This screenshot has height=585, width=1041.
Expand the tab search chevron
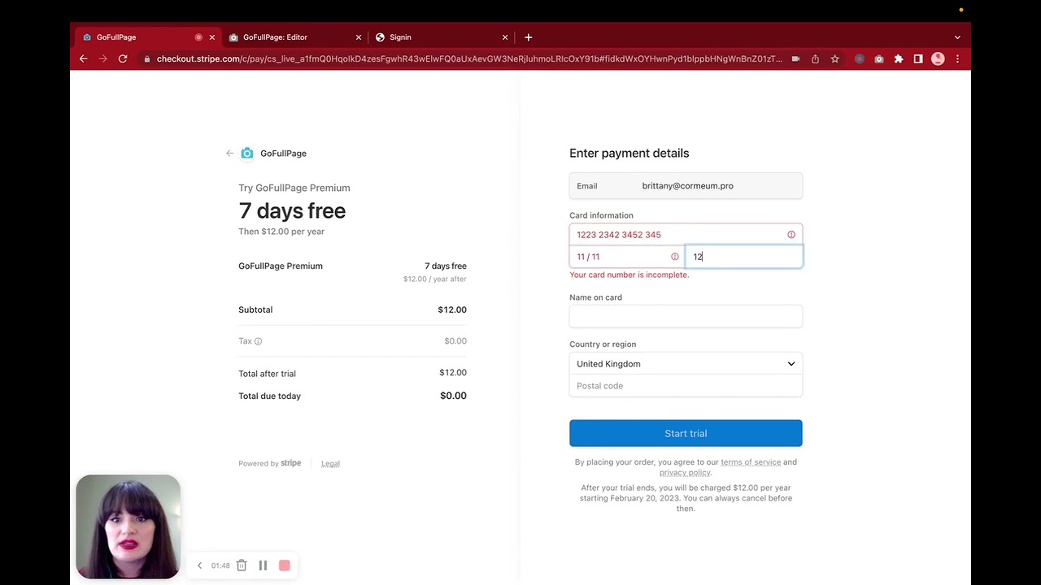pyautogui.click(x=957, y=37)
